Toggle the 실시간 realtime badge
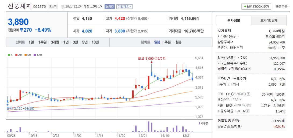 [x=109, y=6]
